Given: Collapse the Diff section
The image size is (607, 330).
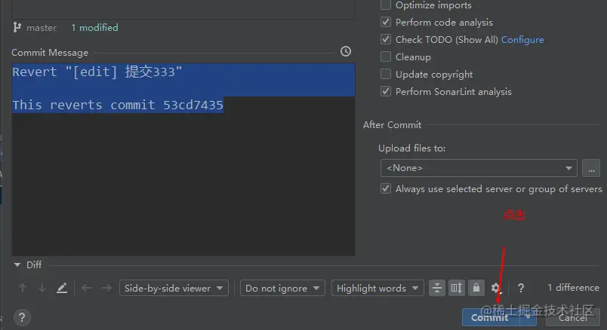Looking at the screenshot, I should (17, 264).
